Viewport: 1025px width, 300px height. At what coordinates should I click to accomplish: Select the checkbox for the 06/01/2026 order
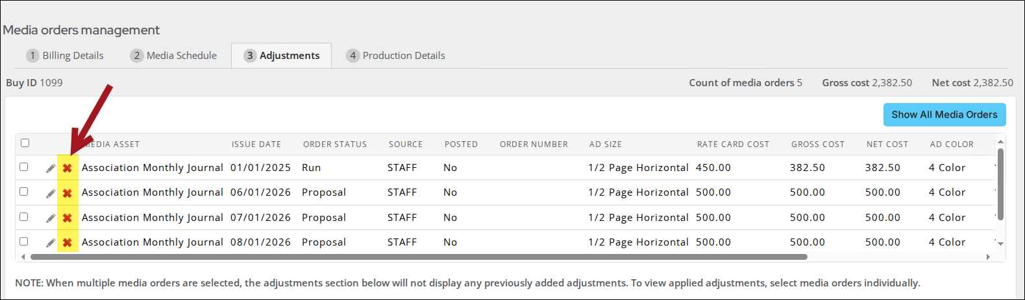[24, 191]
